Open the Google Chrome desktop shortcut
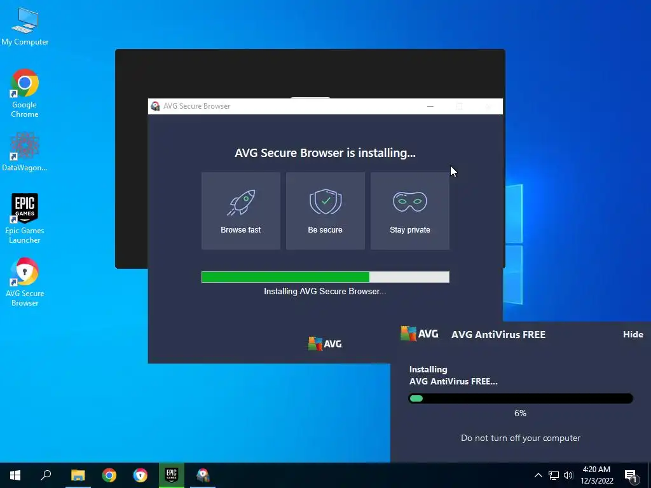Viewport: 651px width, 488px height. (25, 93)
